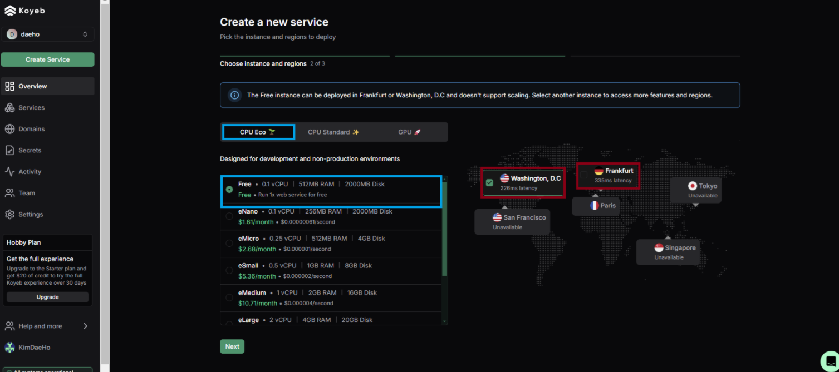Click the Japan flag next to Tokyo
Image resolution: width=839 pixels, height=372 pixels.
pyautogui.click(x=693, y=186)
